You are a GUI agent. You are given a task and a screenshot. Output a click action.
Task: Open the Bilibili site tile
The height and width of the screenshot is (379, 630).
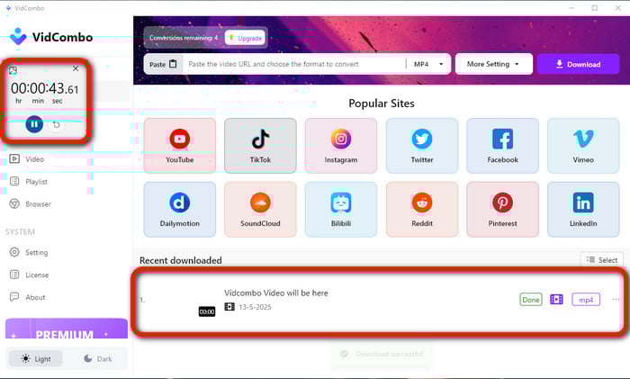(x=341, y=210)
